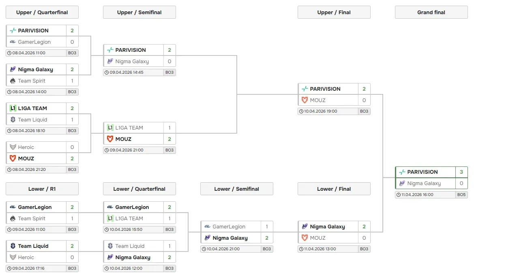Click the clock icon on the Grand Final match
517x277 pixels.
tap(398, 194)
